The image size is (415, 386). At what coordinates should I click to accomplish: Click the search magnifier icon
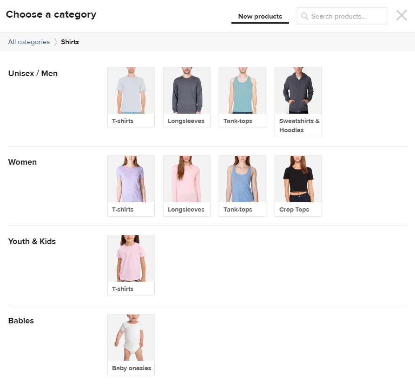coord(305,16)
